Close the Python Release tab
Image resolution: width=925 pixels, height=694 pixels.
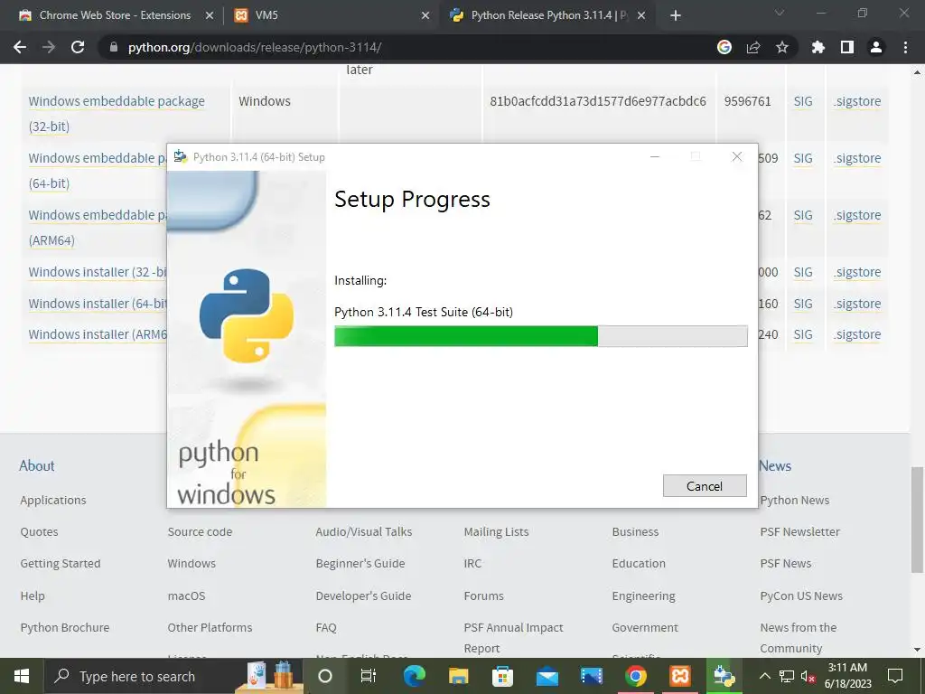coord(642,16)
